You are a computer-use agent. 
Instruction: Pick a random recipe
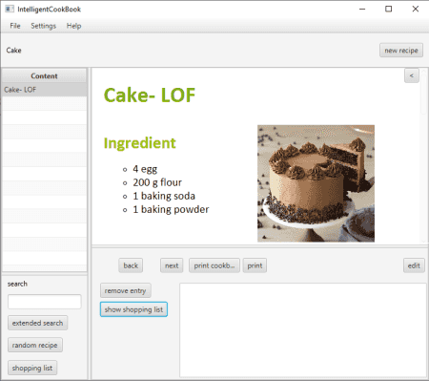click(35, 345)
